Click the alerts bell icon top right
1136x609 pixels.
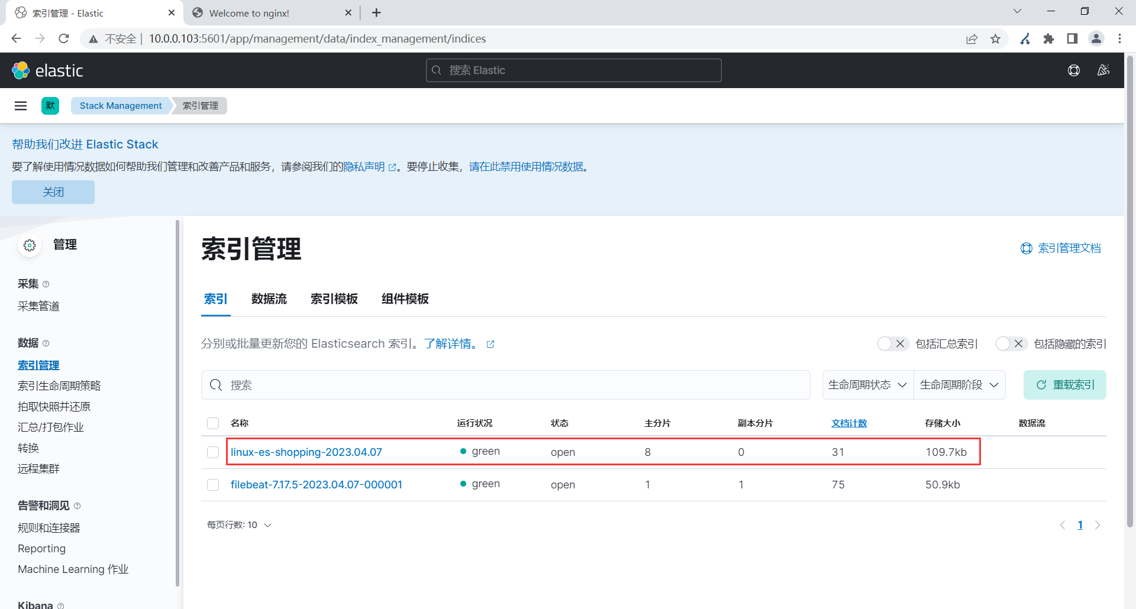1103,70
